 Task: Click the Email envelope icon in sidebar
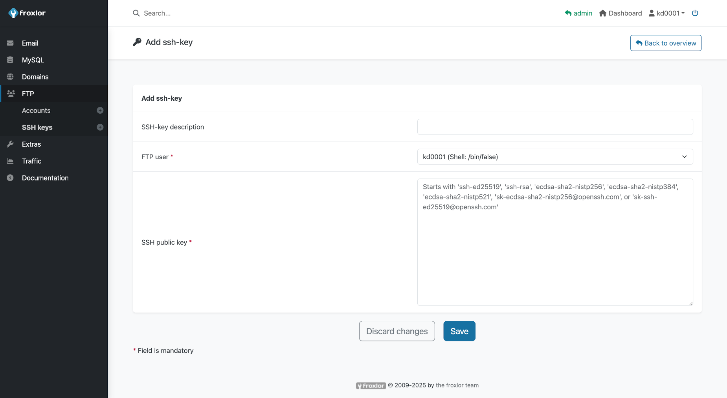tap(10, 43)
